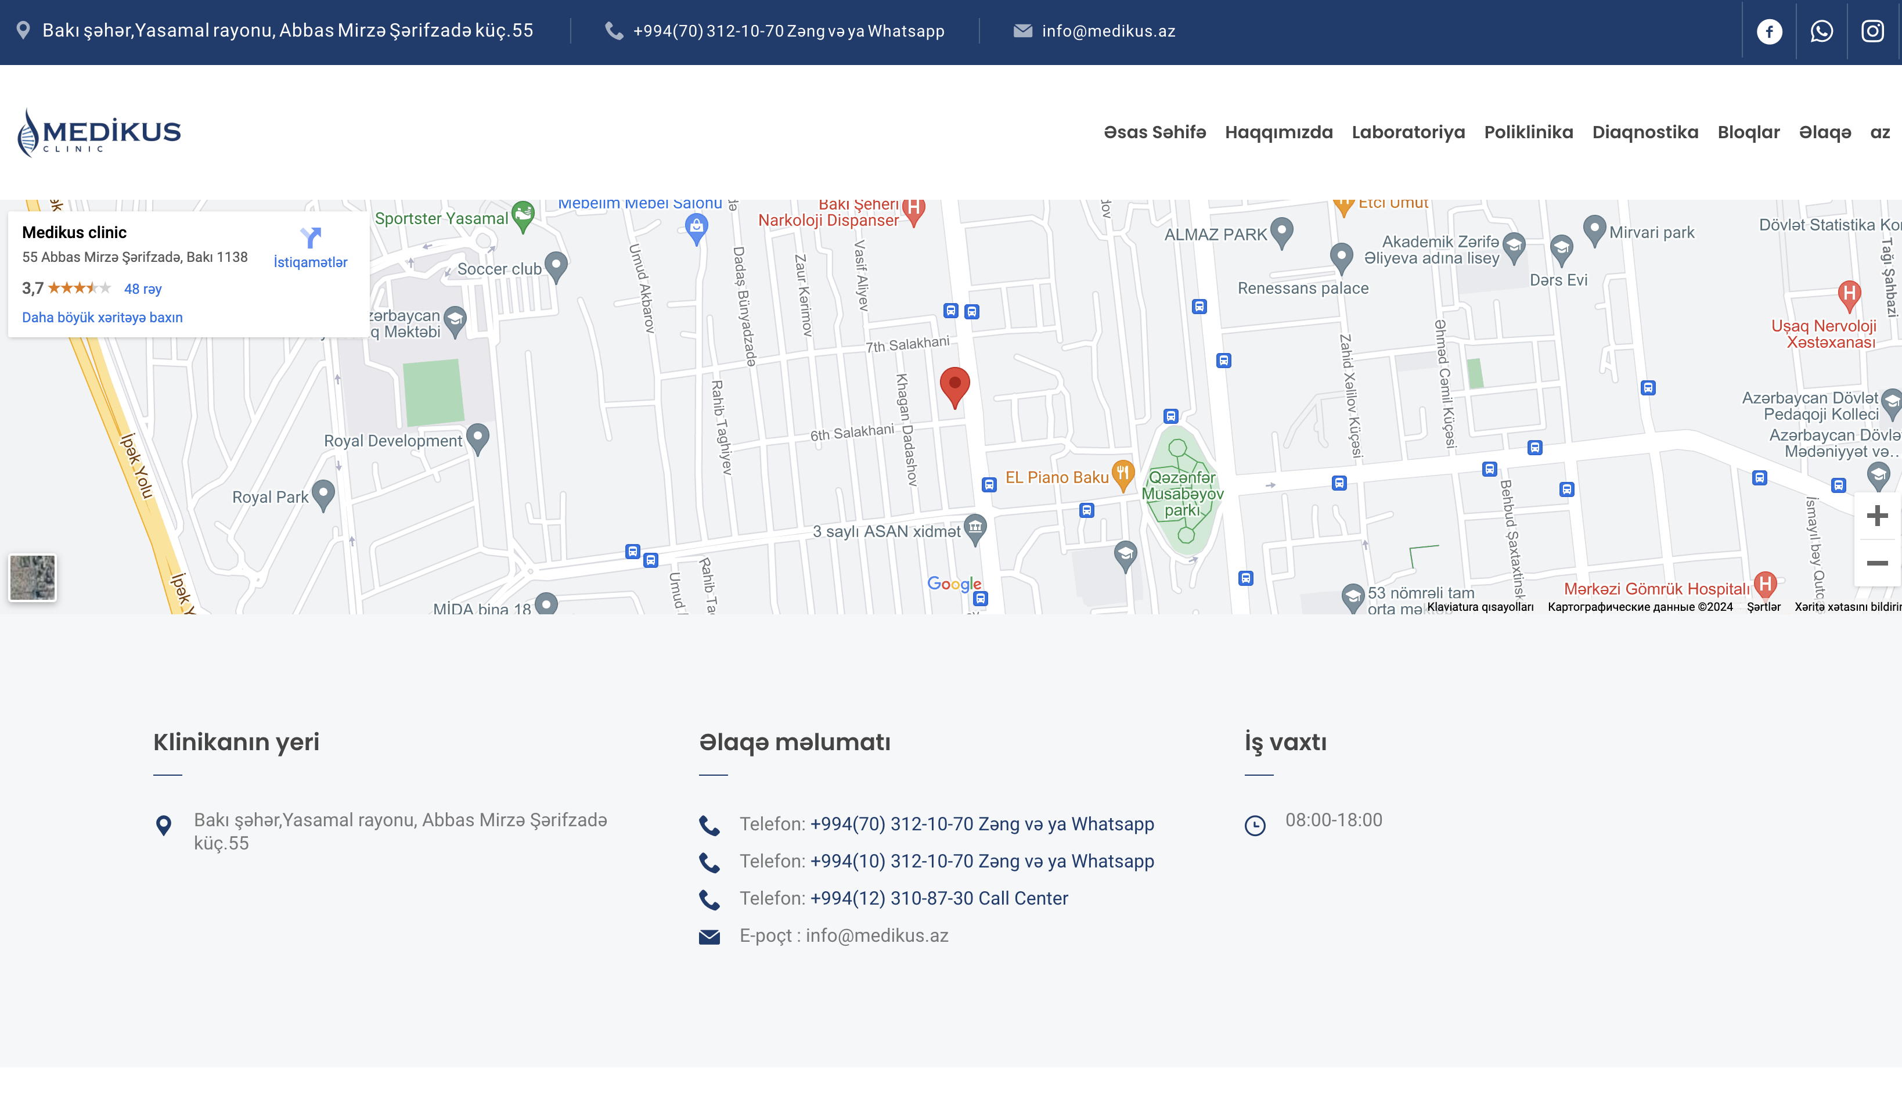Click the İstiqamətlər directions arrow icon
The width and height of the screenshot is (1902, 1109).
(x=310, y=238)
